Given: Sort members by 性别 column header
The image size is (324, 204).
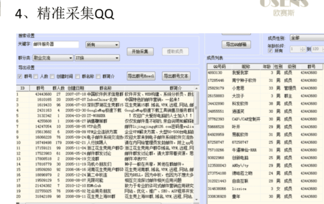Looking at the screenshot, I should pyautogui.click(x=279, y=66).
